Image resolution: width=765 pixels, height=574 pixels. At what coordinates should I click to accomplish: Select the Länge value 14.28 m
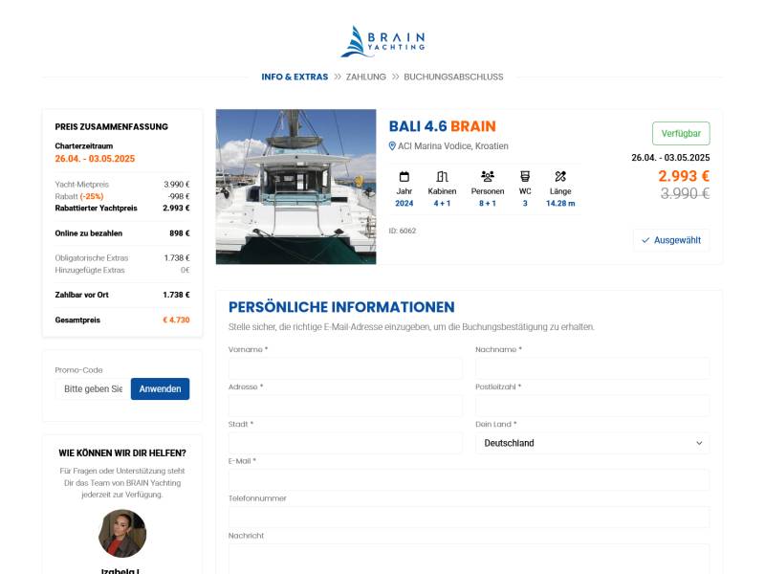560,204
